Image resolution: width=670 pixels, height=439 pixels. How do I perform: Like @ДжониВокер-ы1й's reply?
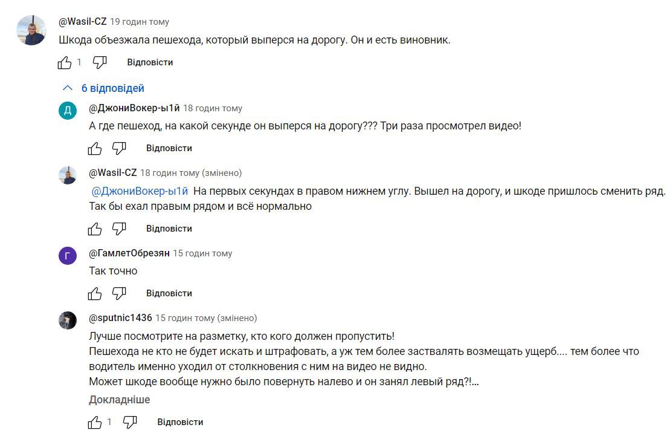click(x=95, y=148)
